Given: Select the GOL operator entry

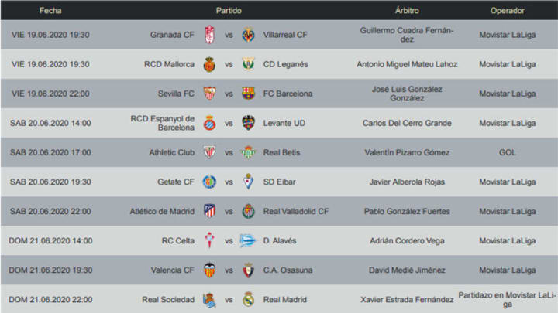Looking at the screenshot, I should (x=507, y=152).
